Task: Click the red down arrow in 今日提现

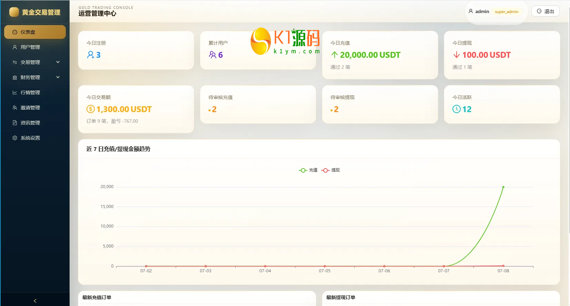Action: 457,55
